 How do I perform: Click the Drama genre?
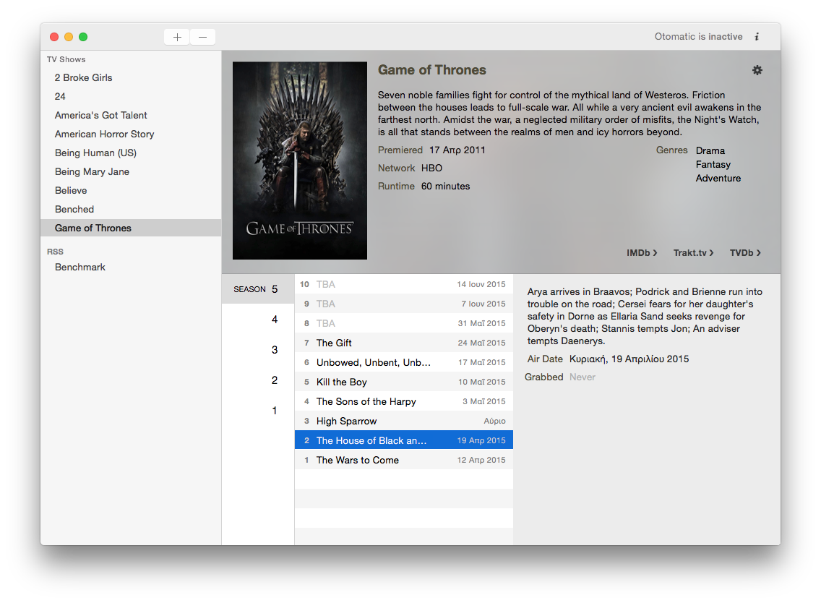tap(710, 151)
